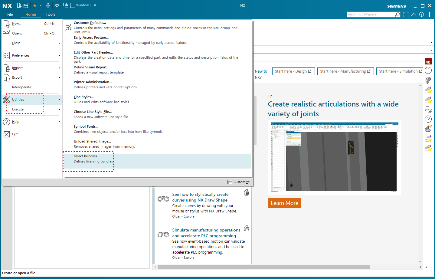This screenshot has width=435, height=279.
Task: Click the dimensioned part icon in right sidebar
Action: click(x=428, y=129)
